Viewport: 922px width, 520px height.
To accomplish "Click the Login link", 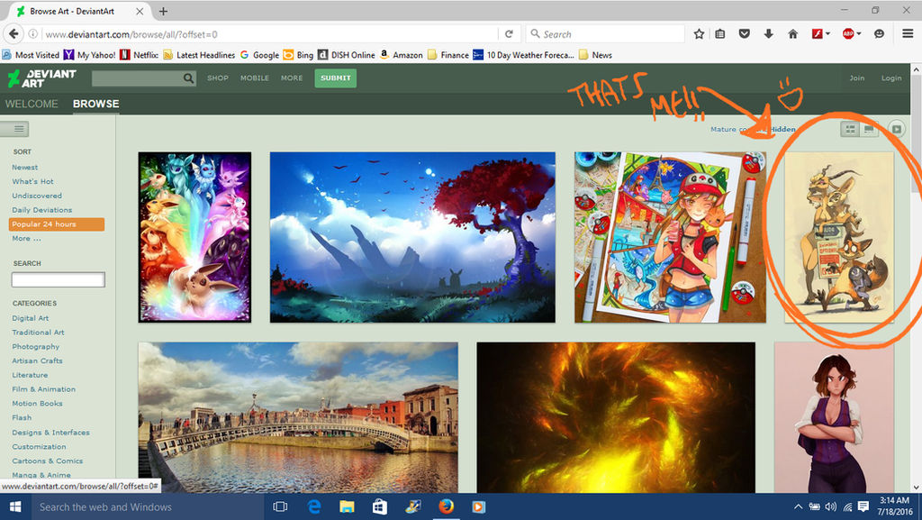I will click(x=890, y=78).
